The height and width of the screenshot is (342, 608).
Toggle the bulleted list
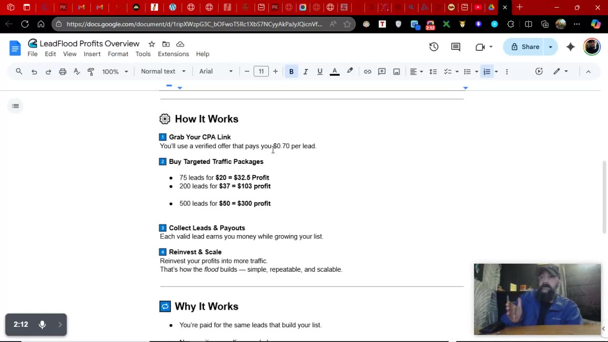tap(467, 72)
